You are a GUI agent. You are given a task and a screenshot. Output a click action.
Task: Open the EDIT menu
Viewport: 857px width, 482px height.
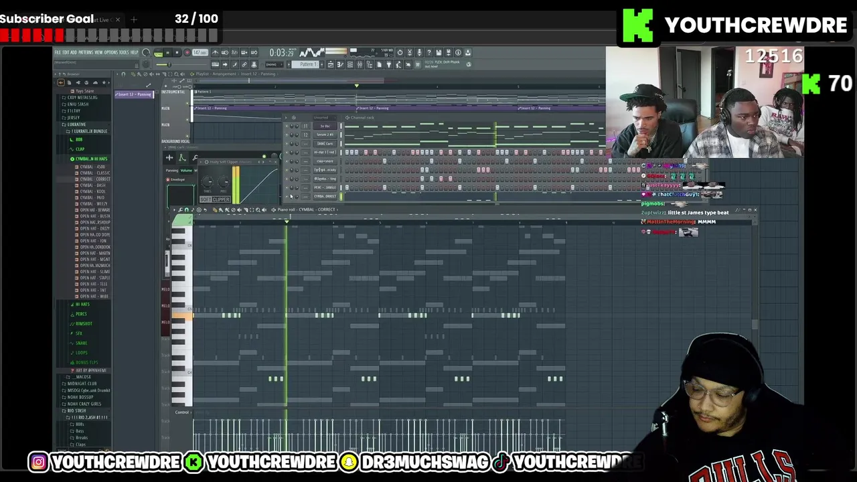66,52
